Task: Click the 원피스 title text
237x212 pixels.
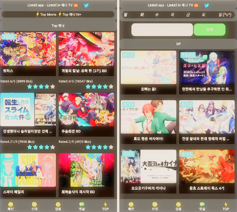Action: [x=8, y=71]
